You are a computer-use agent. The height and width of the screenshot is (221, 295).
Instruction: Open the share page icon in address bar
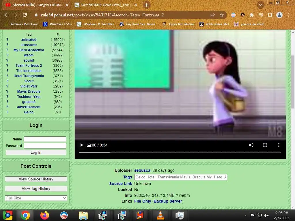click(x=213, y=15)
